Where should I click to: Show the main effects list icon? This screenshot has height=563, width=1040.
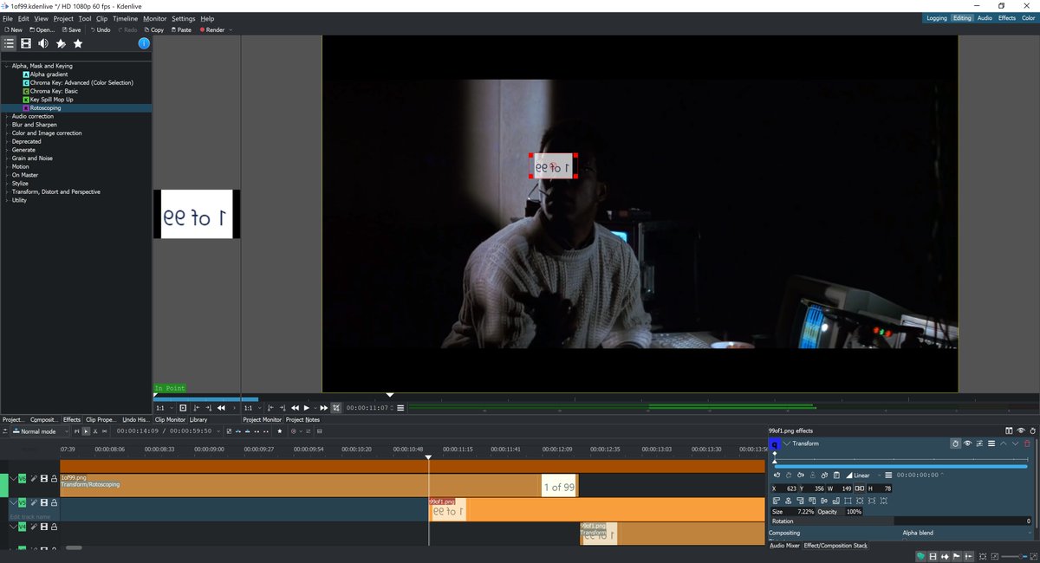point(9,43)
